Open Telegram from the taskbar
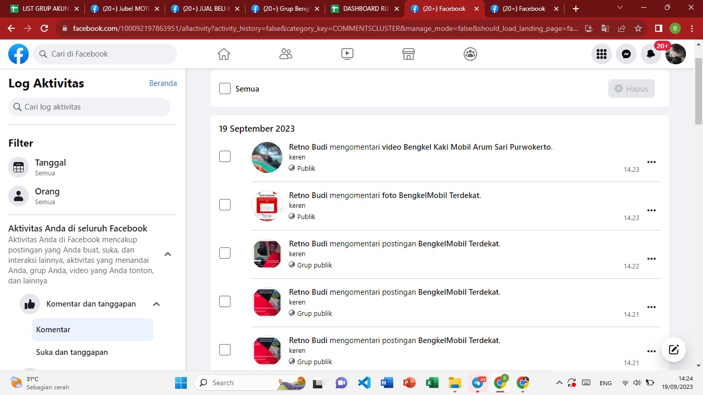The image size is (703, 395). point(478,383)
